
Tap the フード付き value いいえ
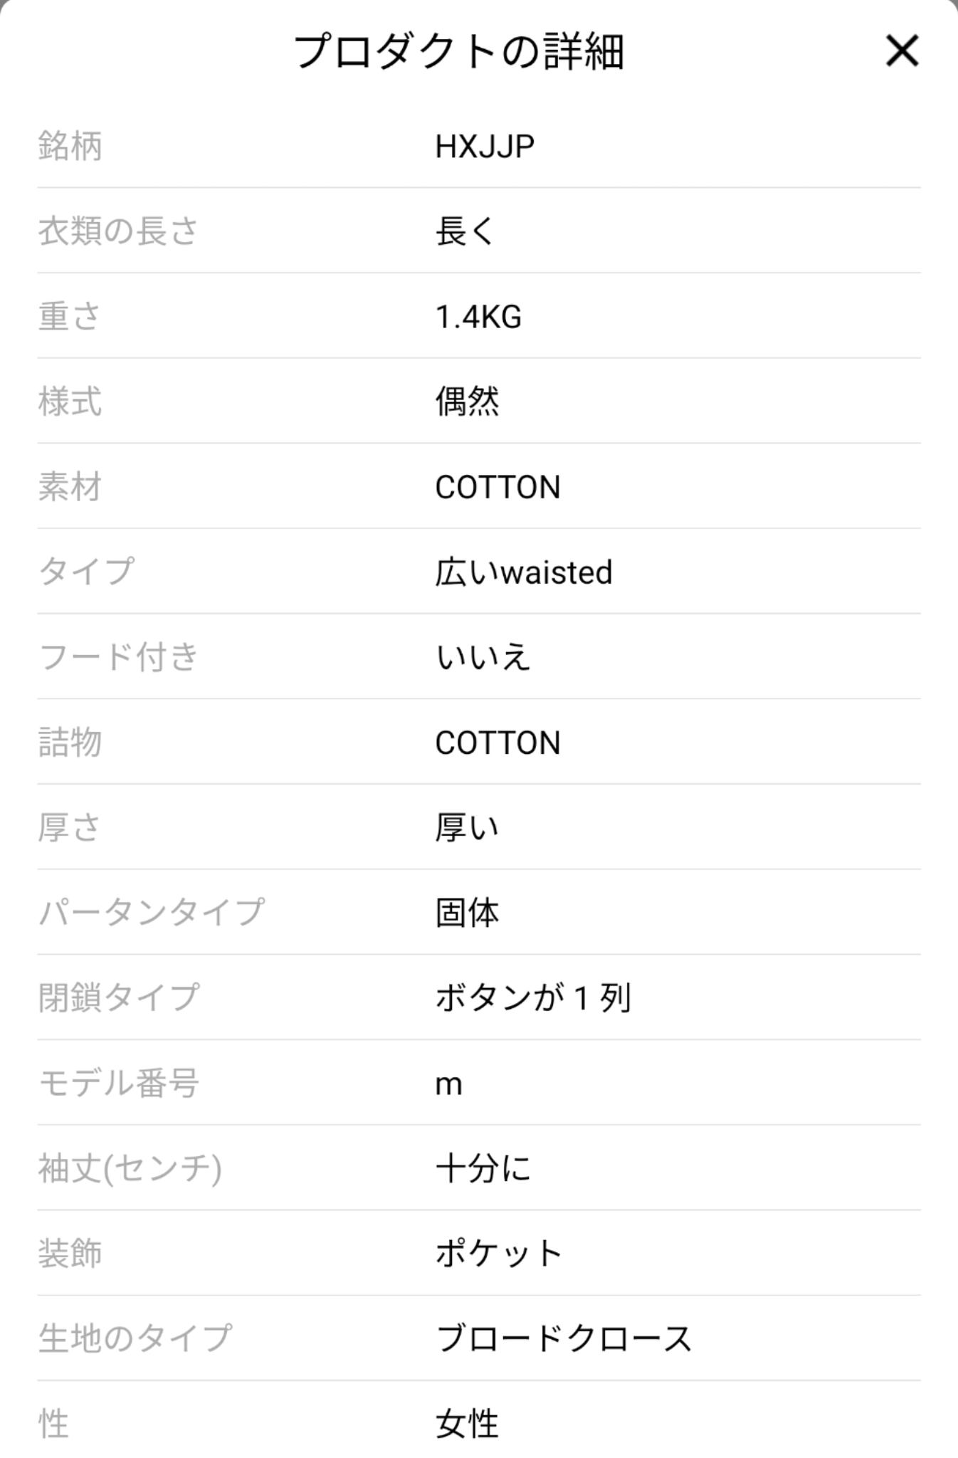[483, 657]
